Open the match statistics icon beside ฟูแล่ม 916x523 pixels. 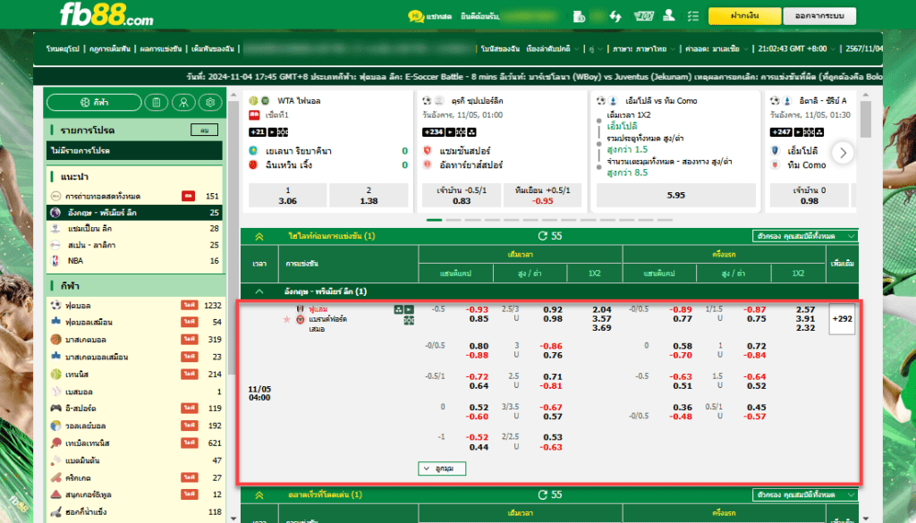(399, 309)
